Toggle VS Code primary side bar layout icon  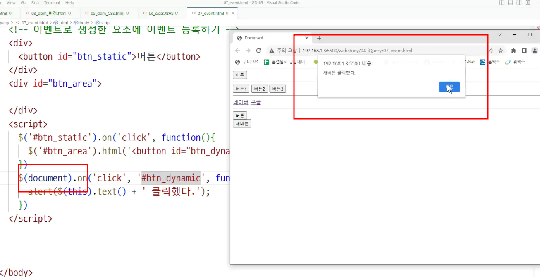coord(502,2)
